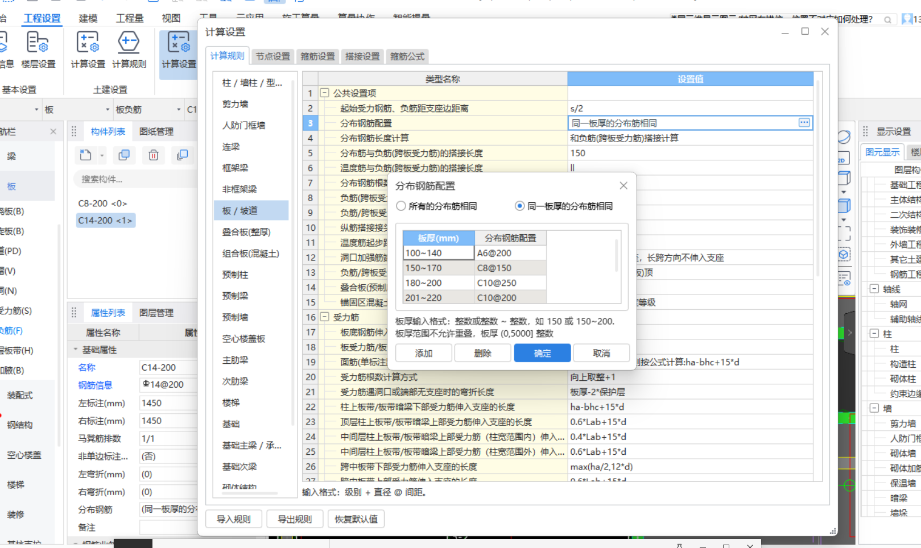The height and width of the screenshot is (548, 921).
Task: Click the 计算规则 hexagon icon under 土建设置
Action: click(129, 42)
